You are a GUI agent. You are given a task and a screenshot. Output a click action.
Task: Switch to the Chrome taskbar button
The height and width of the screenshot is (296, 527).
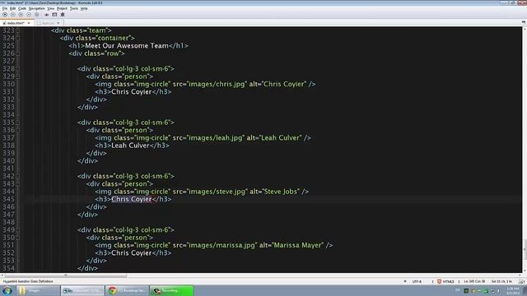[127, 290]
